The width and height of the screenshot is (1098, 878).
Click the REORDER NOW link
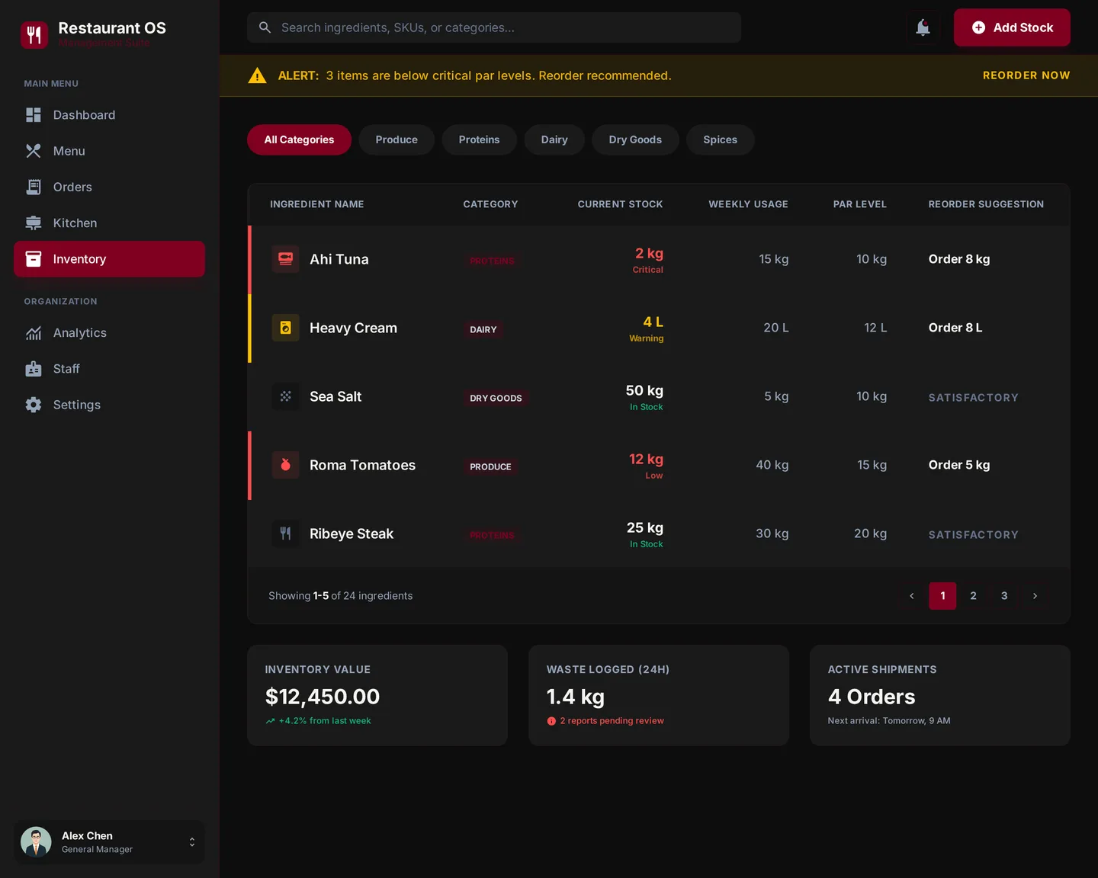1026,75
